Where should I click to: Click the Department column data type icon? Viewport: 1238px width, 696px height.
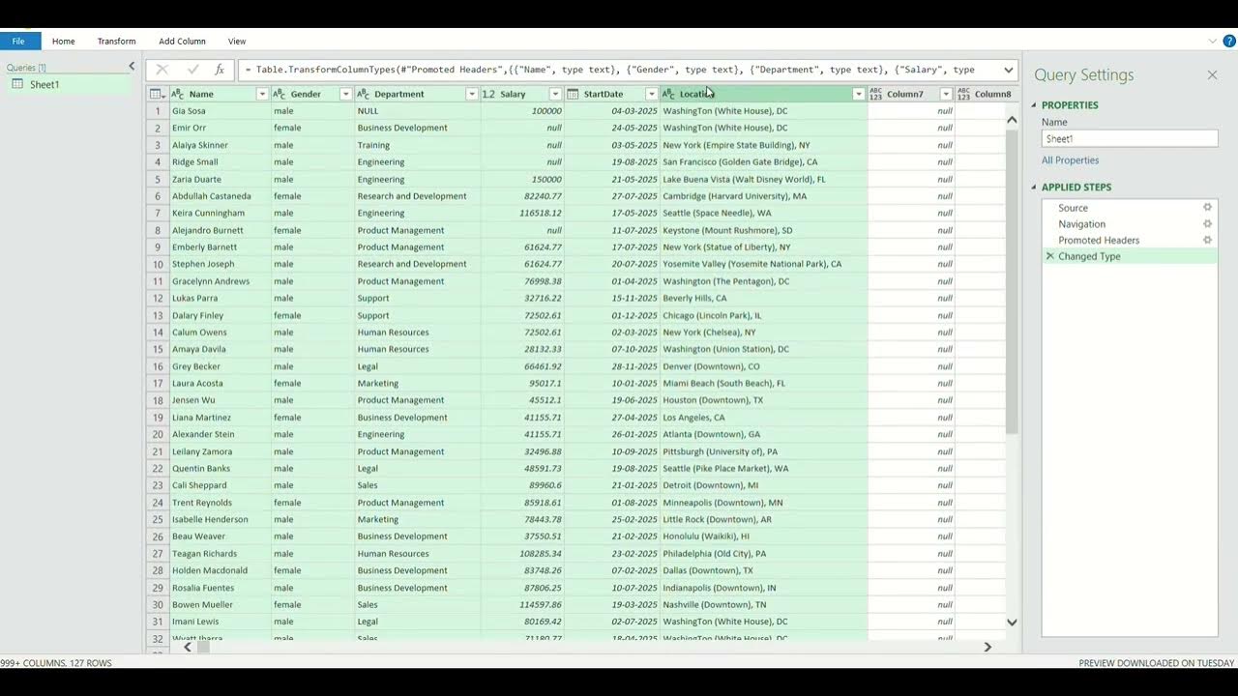click(363, 94)
